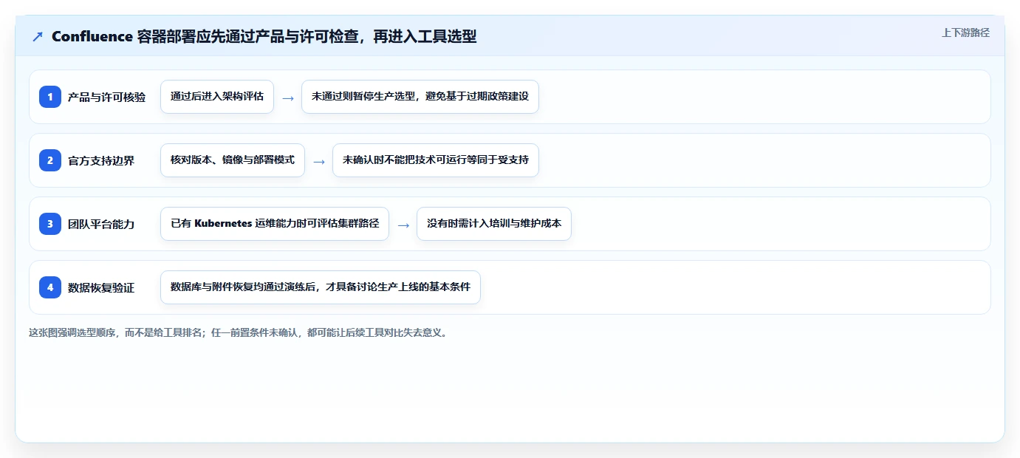This screenshot has height=458, width=1020.
Task: Click the '已有 Kubernetes 运维能力时可评估集群路径' box
Action: tap(275, 224)
